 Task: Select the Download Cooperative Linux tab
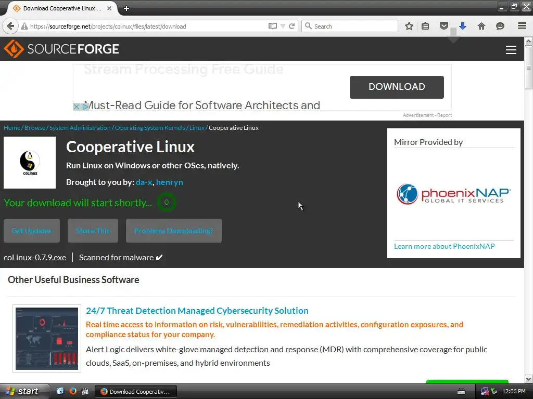[x=61, y=8]
